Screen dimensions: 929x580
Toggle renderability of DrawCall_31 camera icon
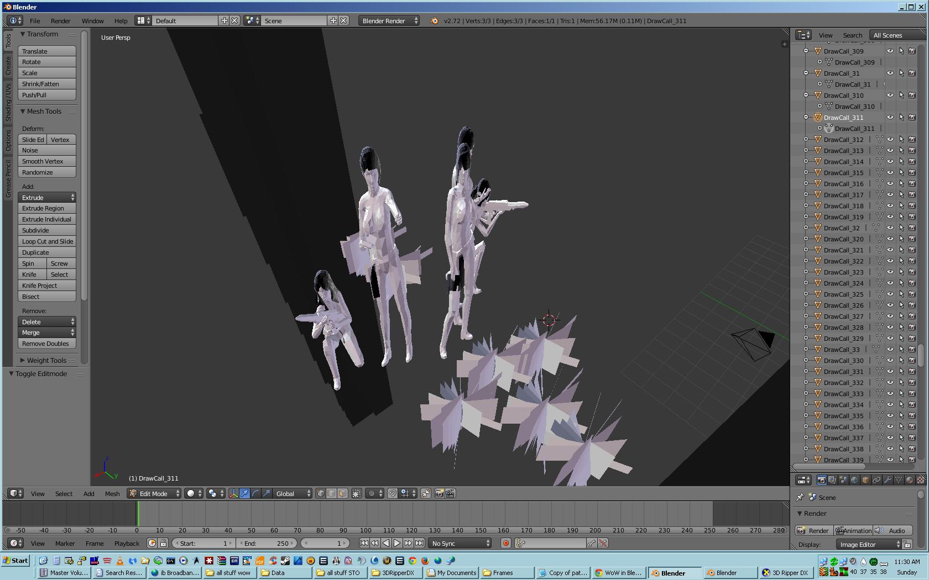point(912,73)
